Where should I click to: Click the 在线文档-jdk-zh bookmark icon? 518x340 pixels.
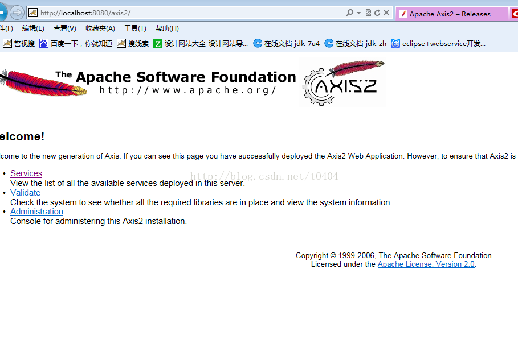pyautogui.click(x=329, y=43)
